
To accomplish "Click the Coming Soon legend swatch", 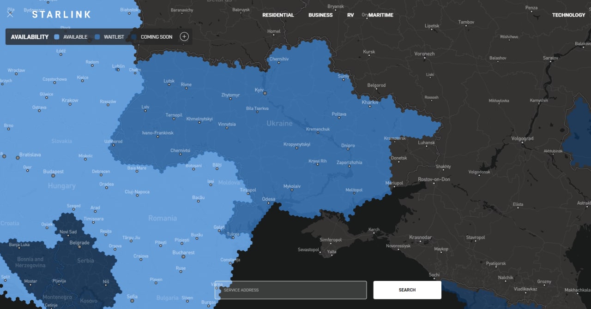I will pos(134,37).
